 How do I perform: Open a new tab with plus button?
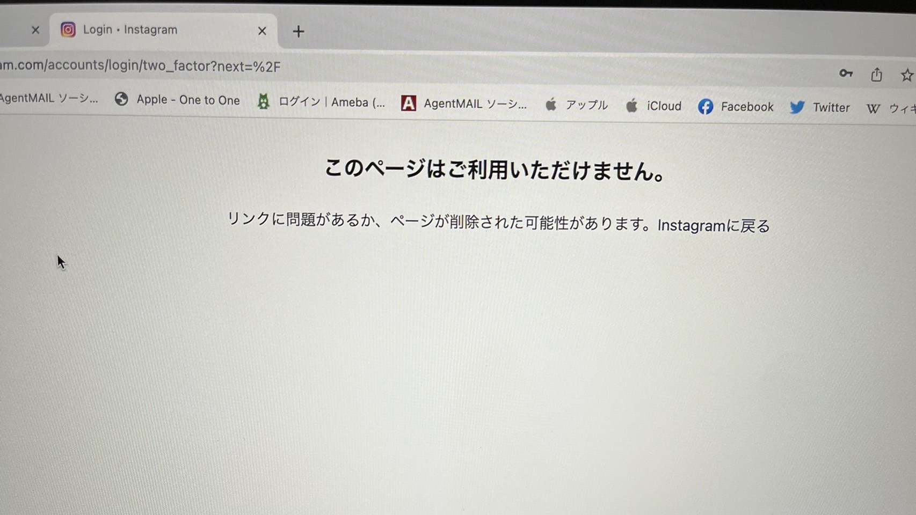click(299, 32)
